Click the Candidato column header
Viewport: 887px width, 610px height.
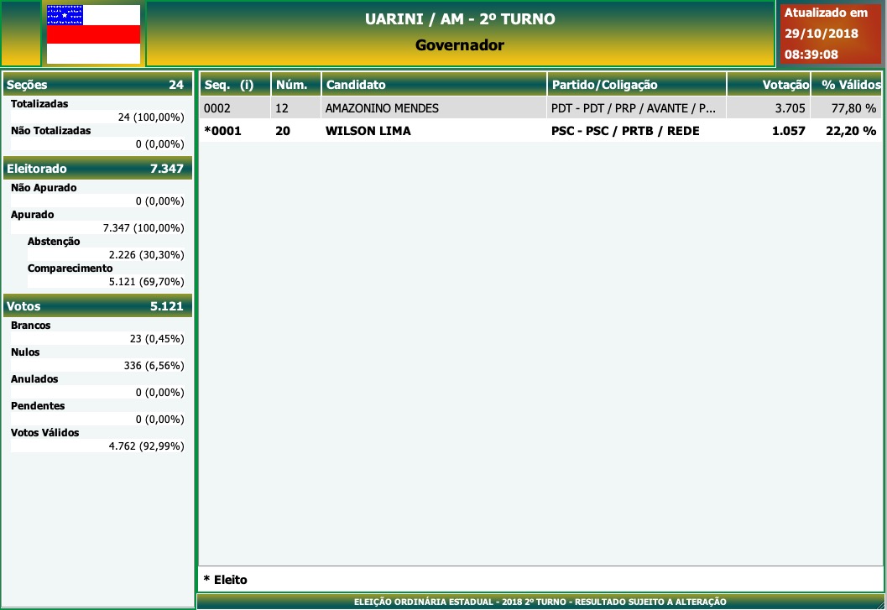point(434,85)
